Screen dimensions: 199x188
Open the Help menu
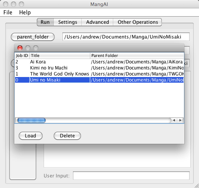point(25,12)
